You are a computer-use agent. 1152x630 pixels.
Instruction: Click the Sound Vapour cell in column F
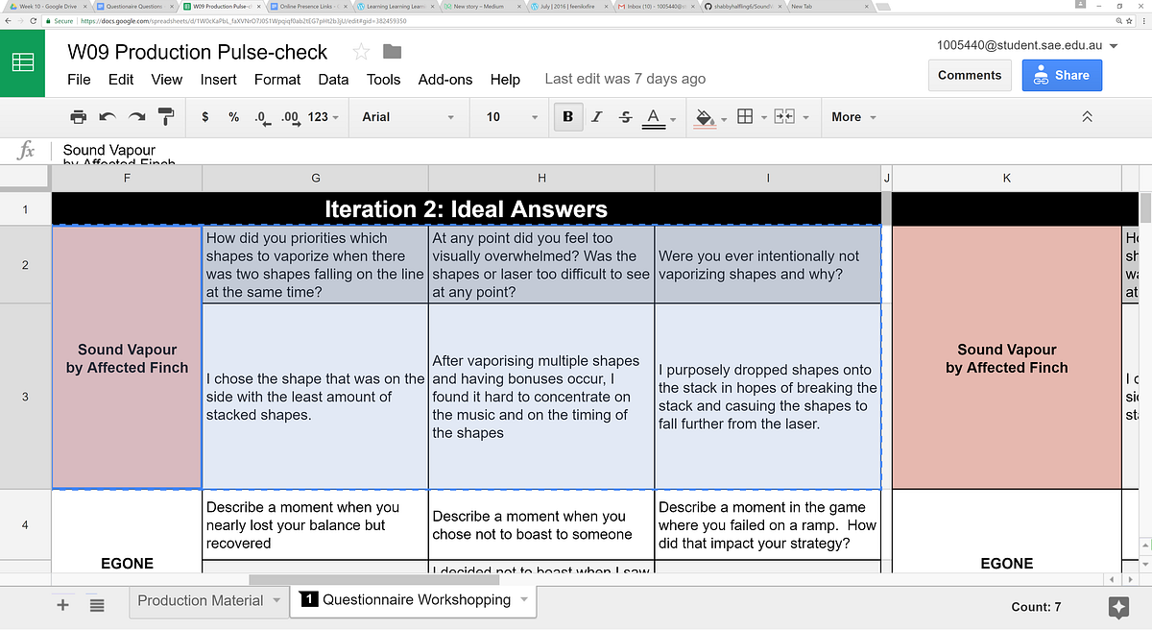pyautogui.click(x=126, y=357)
